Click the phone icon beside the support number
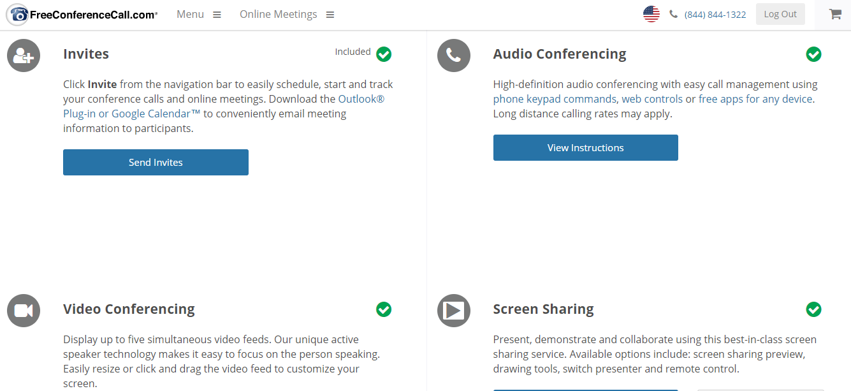The width and height of the screenshot is (851, 391). coord(673,15)
